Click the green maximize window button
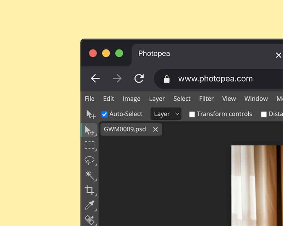Screen dimensions: 283x226 119,53
